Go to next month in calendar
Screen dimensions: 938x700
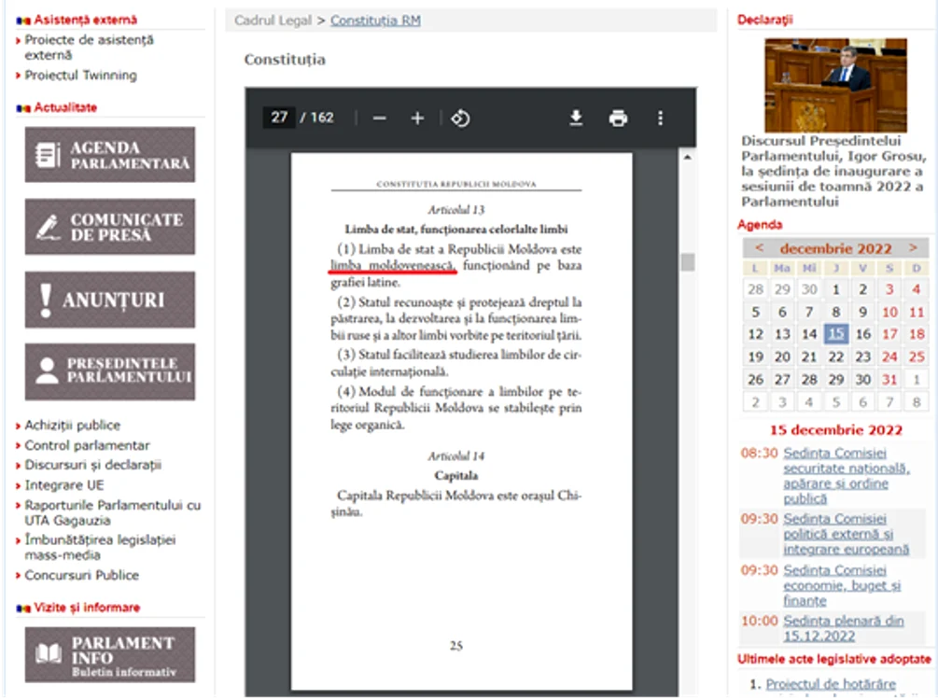coord(913,247)
